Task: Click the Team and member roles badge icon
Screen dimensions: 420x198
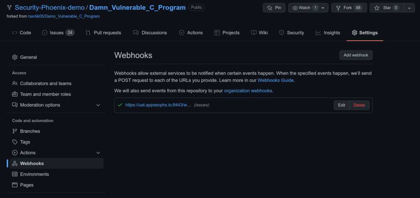Action: coord(15,94)
